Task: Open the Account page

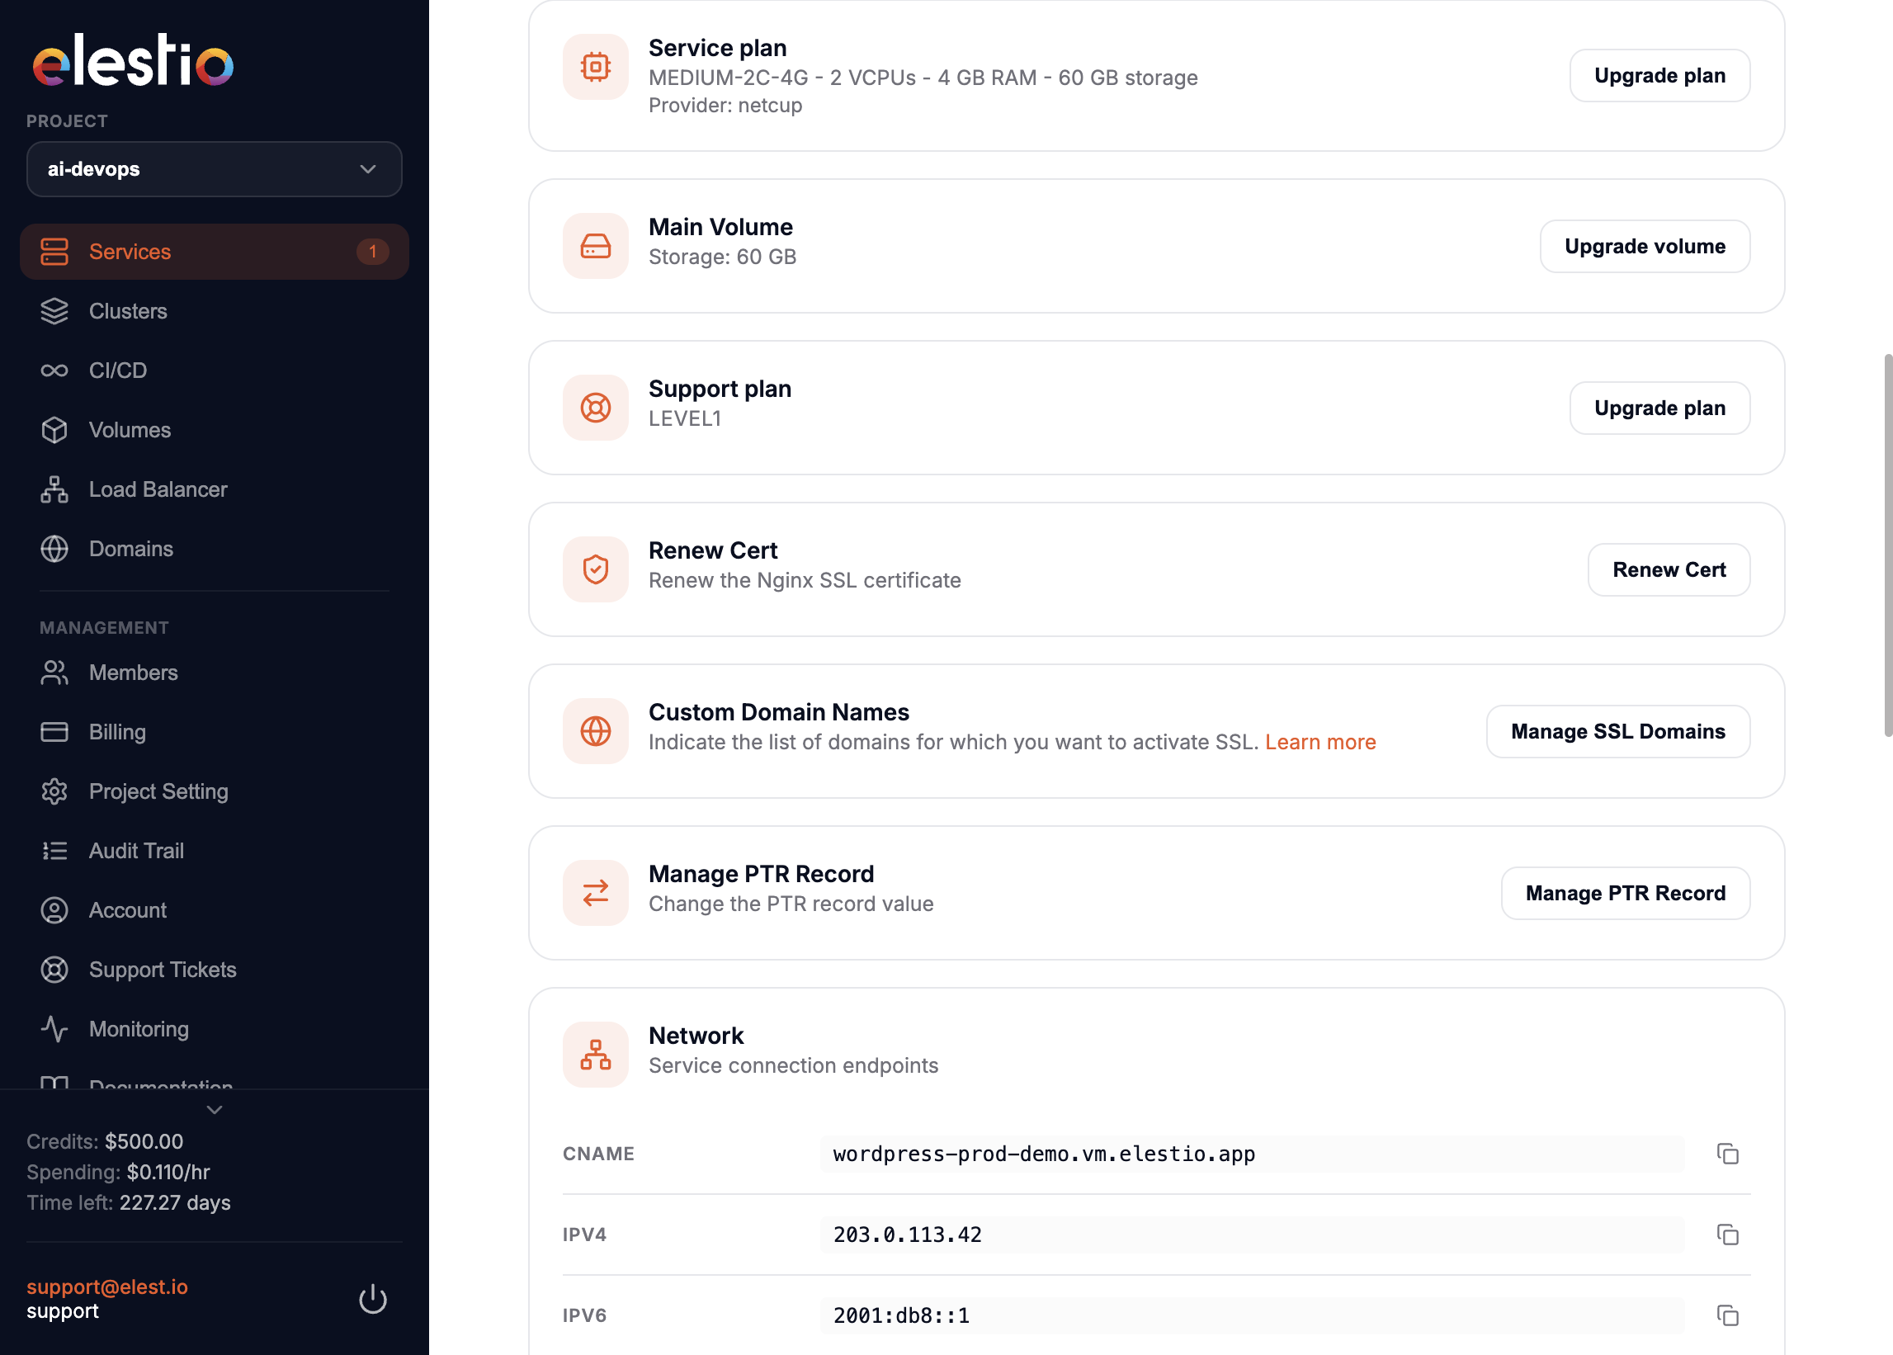Action: point(215,910)
